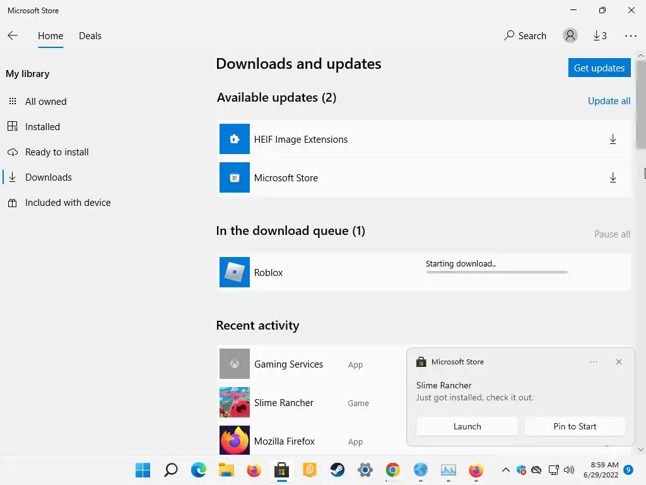This screenshot has width=646, height=485.
Task: Click the network tray icon
Action: 553,470
